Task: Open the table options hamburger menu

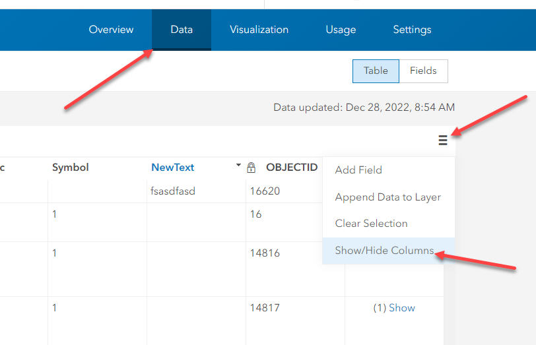Action: (442, 140)
